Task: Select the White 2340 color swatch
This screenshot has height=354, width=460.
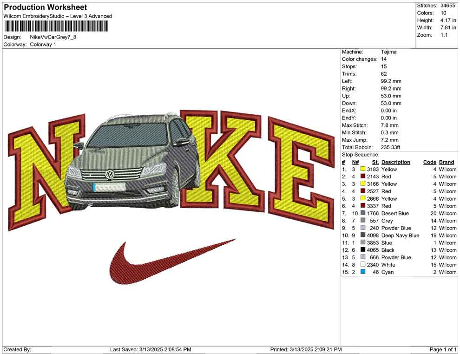Action: pos(363,264)
